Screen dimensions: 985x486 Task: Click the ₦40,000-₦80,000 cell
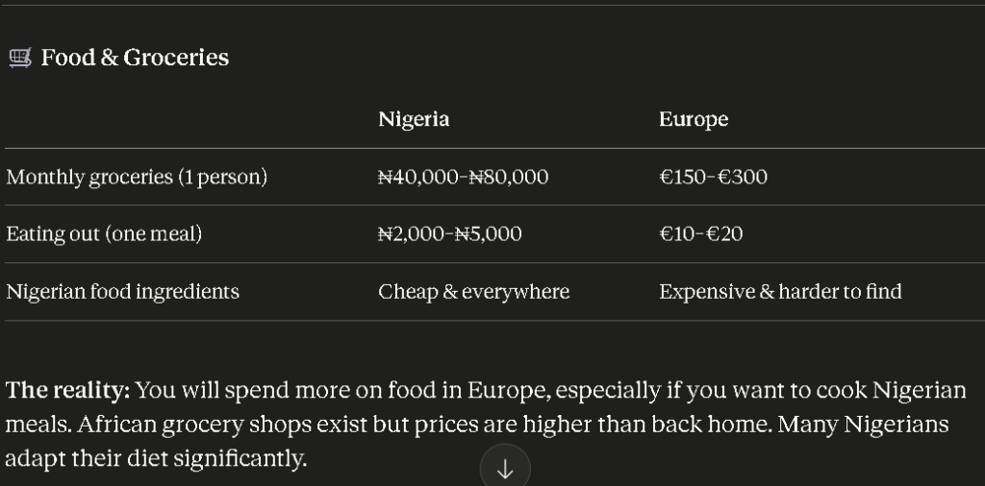463,178
